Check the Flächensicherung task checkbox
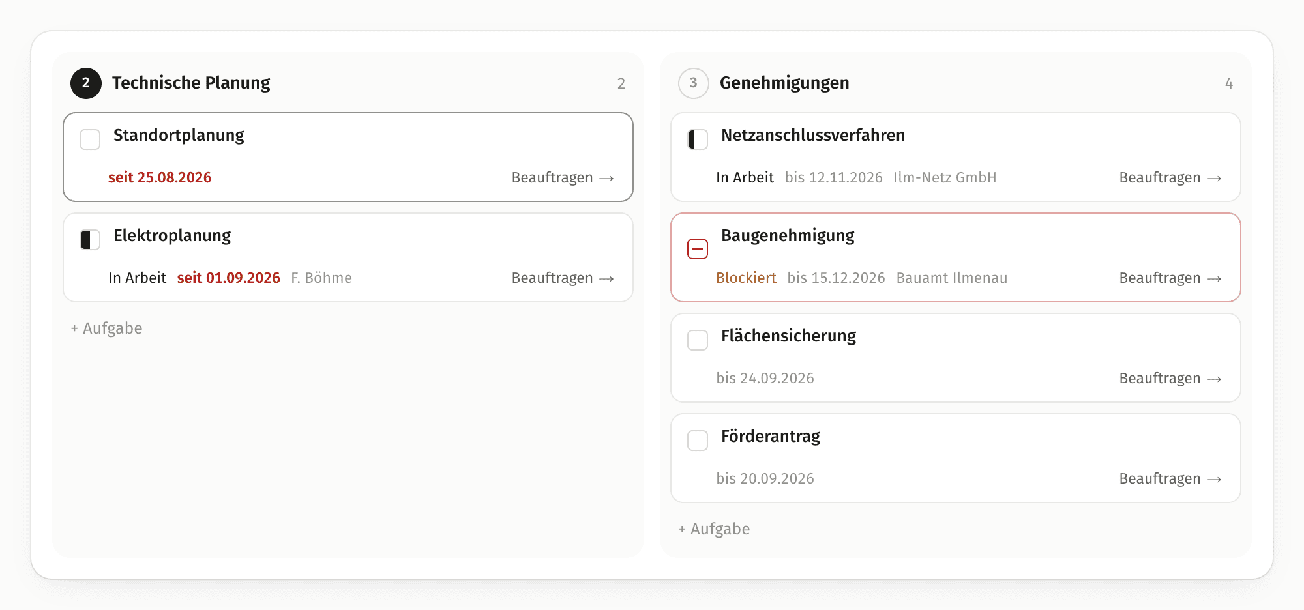This screenshot has width=1304, height=610. [x=698, y=340]
